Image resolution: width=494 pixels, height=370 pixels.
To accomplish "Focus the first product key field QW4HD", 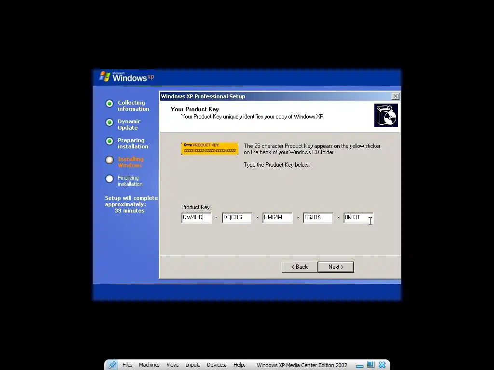I will (196, 217).
